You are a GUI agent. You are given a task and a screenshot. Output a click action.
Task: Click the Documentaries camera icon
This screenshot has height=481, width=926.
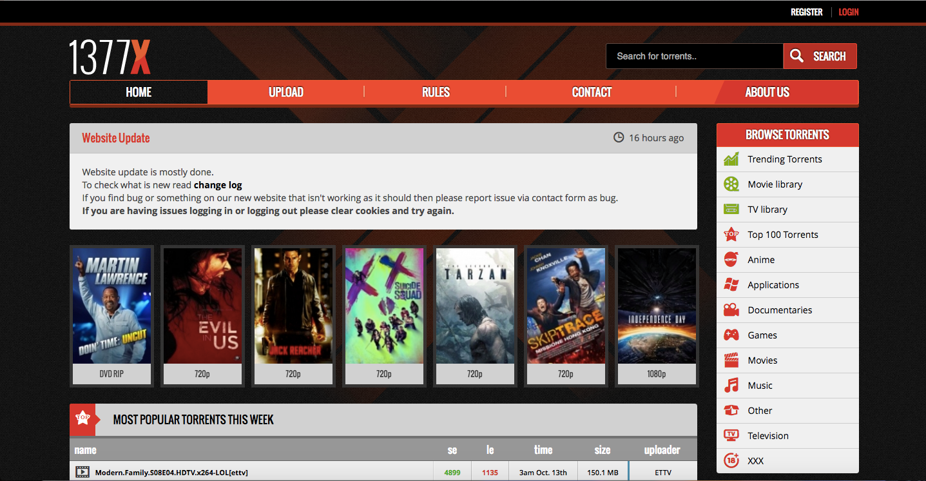pyautogui.click(x=731, y=310)
